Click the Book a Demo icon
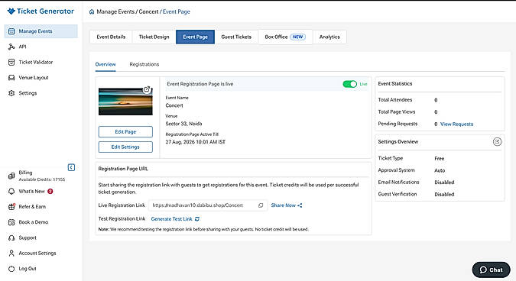516x281 pixels. (x=11, y=222)
